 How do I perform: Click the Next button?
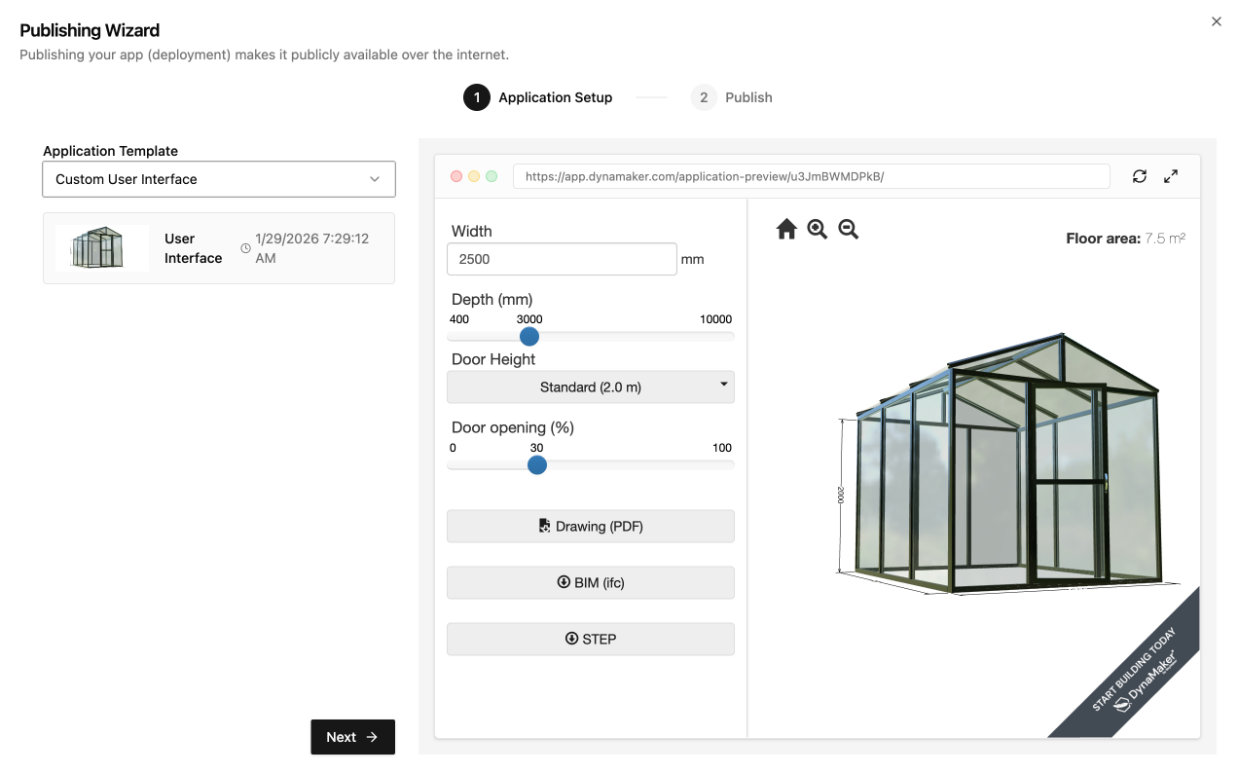(352, 737)
